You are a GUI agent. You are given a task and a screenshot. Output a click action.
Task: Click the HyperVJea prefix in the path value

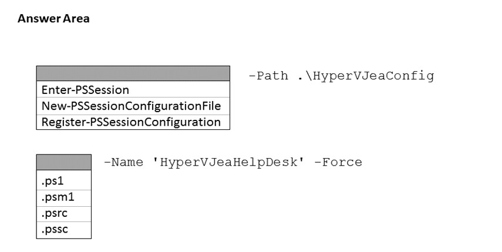coord(344,76)
